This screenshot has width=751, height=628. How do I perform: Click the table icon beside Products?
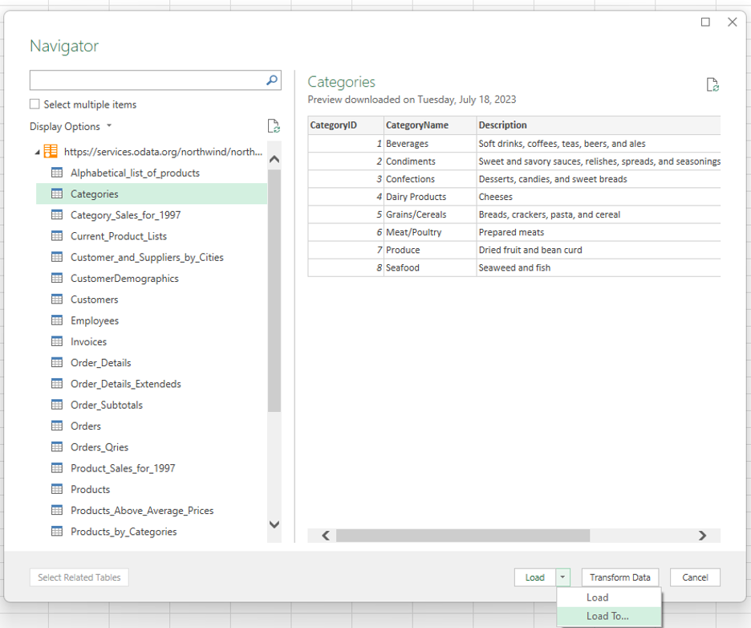(x=56, y=489)
